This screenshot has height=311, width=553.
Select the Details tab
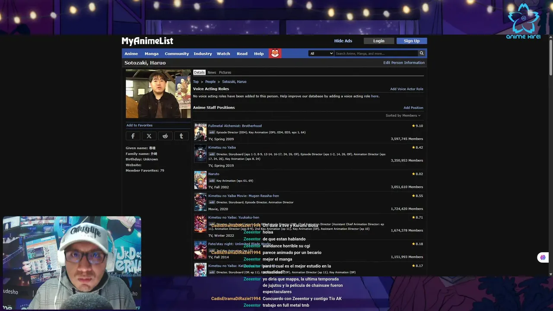click(x=199, y=73)
